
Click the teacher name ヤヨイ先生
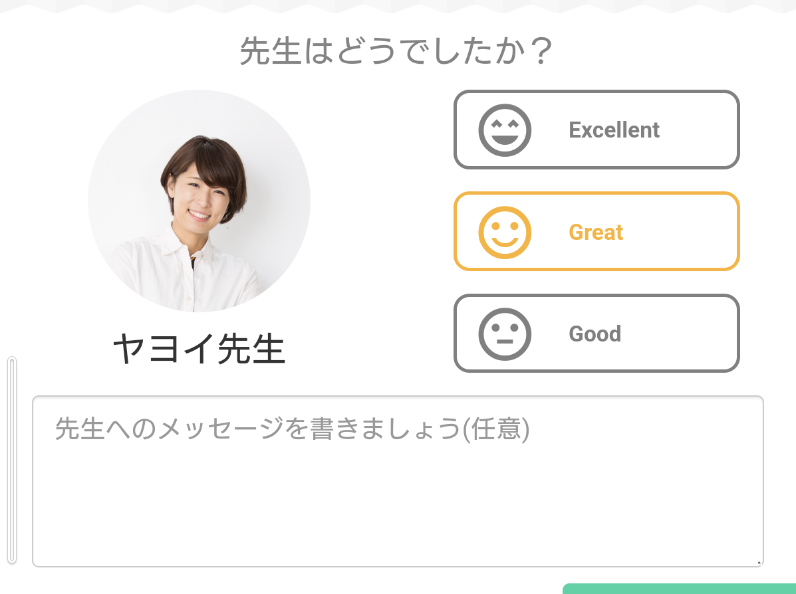coord(199,349)
